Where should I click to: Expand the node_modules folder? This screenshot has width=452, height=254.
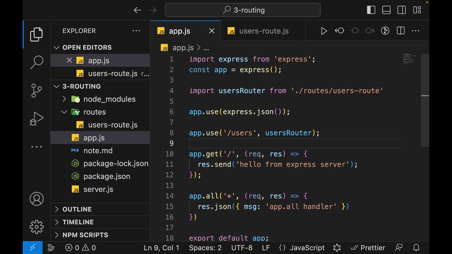tap(100, 99)
